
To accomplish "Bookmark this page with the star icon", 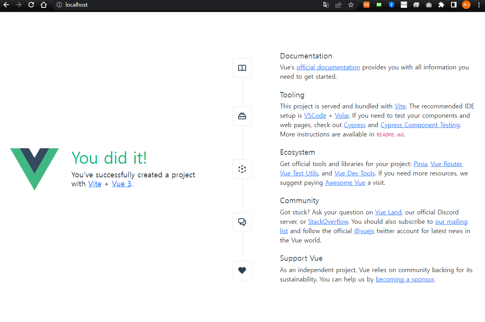I will pos(351,5).
